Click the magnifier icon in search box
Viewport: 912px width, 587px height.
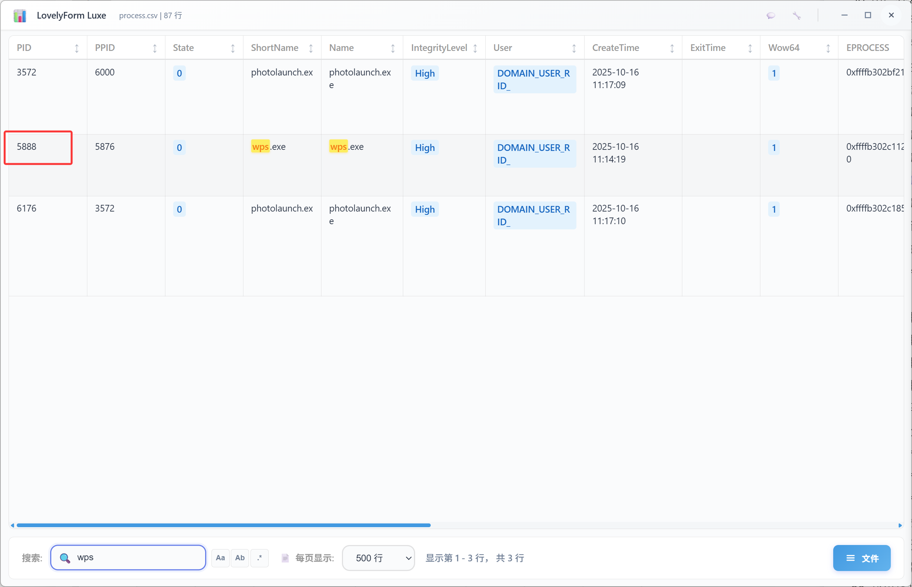(x=65, y=558)
